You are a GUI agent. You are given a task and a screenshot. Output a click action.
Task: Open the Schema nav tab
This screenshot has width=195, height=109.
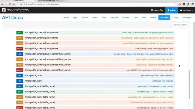click(126, 18)
